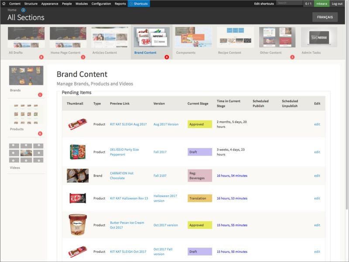This screenshot has width=349, height=262.
Task: Open the Content admin menu
Action: (15, 3)
